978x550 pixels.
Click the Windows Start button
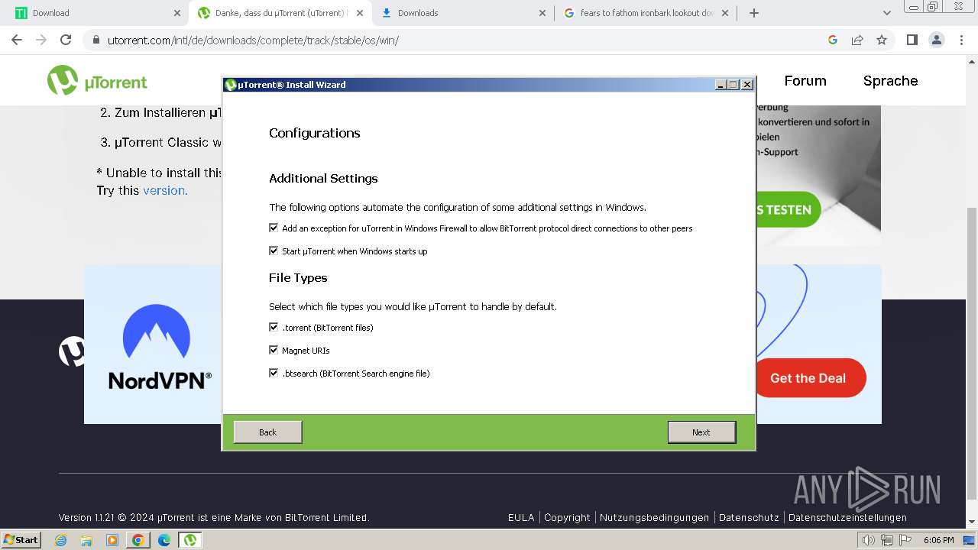click(21, 539)
